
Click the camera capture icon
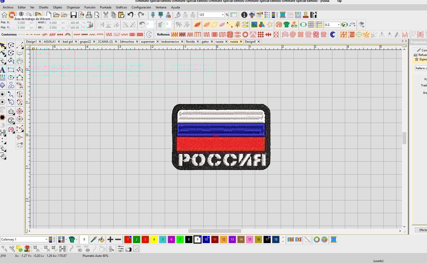pos(128,249)
